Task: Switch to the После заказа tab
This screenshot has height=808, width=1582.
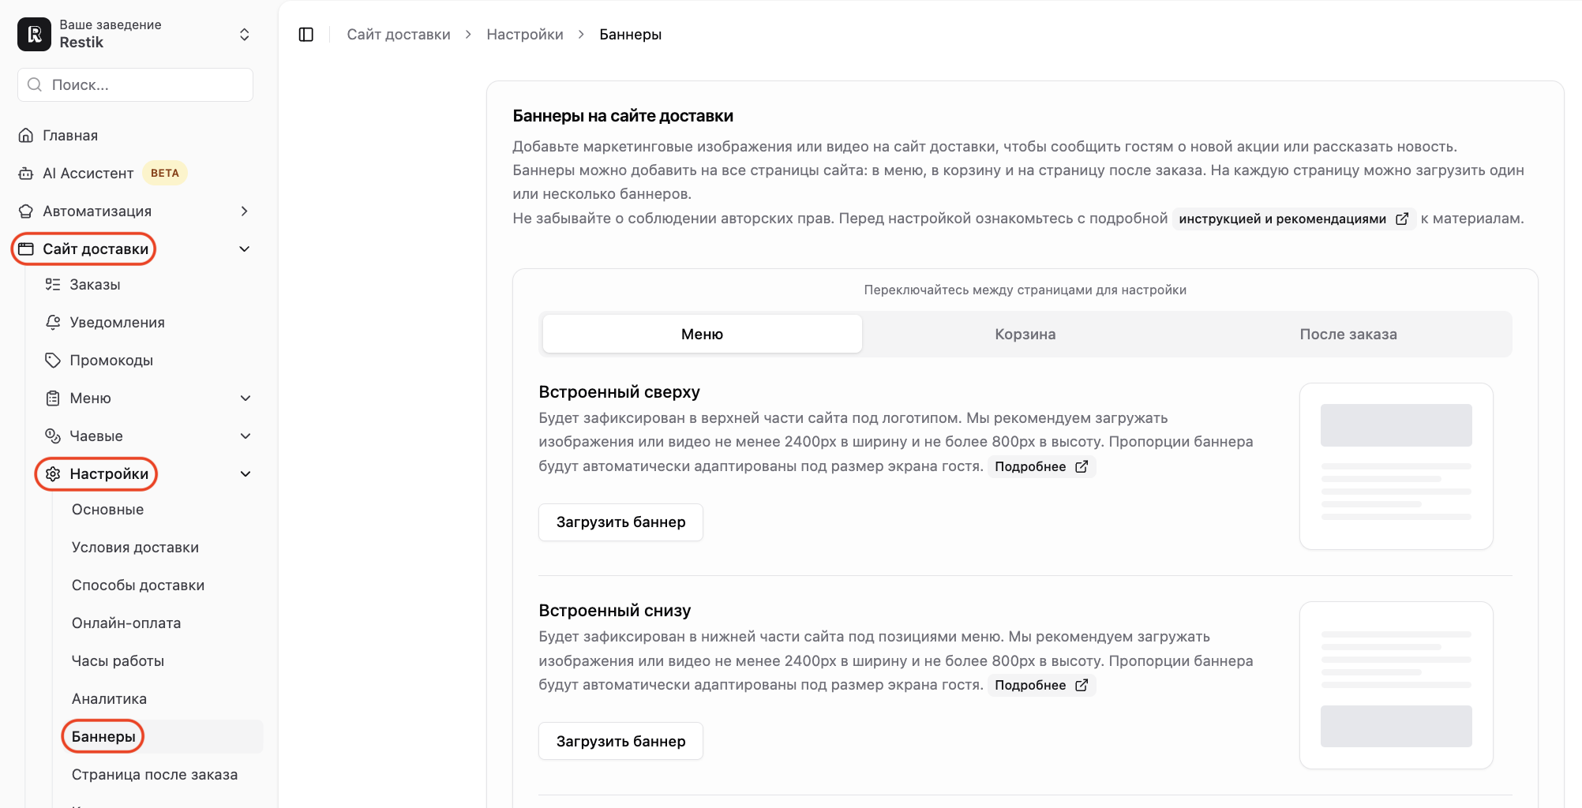Action: (1348, 335)
